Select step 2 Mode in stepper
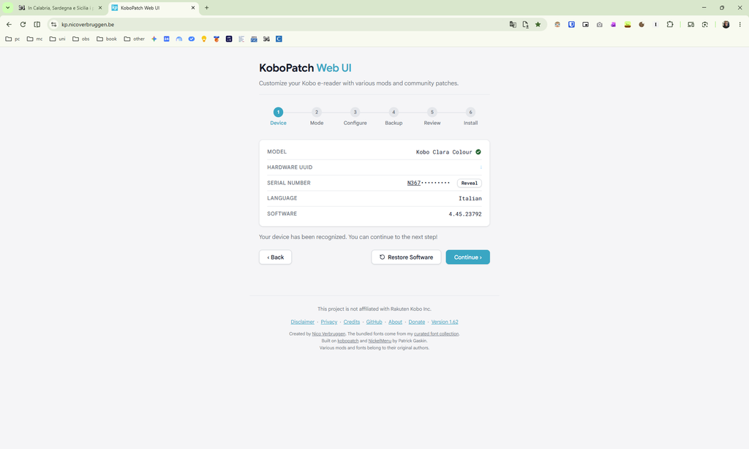Image resolution: width=749 pixels, height=449 pixels. coord(317,116)
